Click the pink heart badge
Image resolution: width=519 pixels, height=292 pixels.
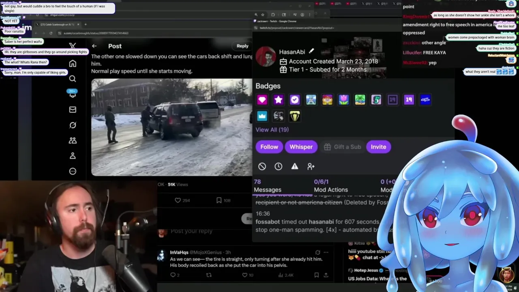click(262, 100)
